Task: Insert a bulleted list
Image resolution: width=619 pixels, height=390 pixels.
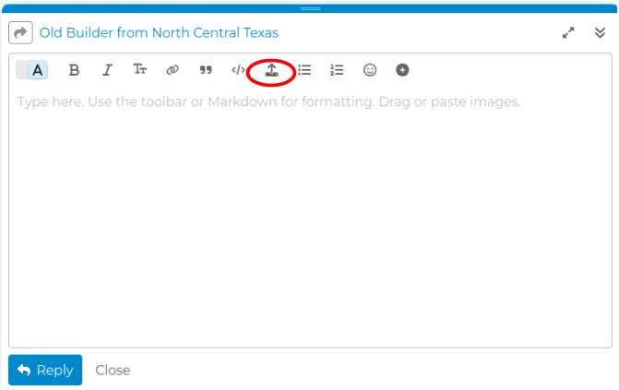Action: click(x=304, y=70)
